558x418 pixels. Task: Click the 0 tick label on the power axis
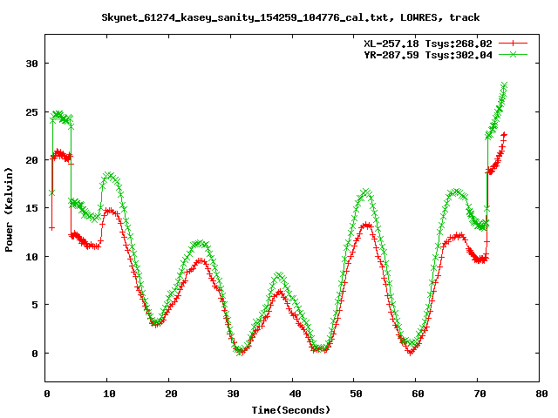point(35,354)
